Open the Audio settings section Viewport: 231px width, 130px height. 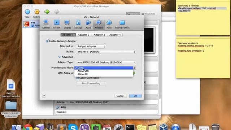pyautogui.click(x=88, y=24)
